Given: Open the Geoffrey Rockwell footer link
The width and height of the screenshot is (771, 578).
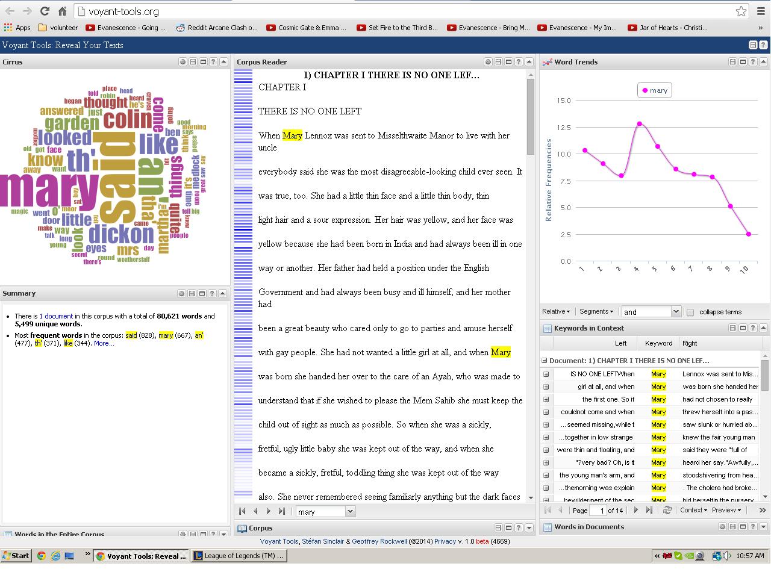Looking at the screenshot, I should (379, 541).
